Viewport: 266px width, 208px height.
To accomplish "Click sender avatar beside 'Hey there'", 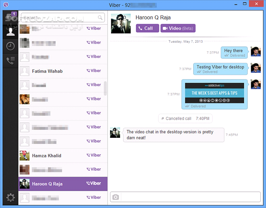I will [256, 52].
